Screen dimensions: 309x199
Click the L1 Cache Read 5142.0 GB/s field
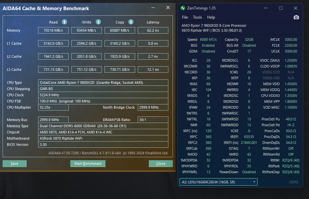click(53, 43)
